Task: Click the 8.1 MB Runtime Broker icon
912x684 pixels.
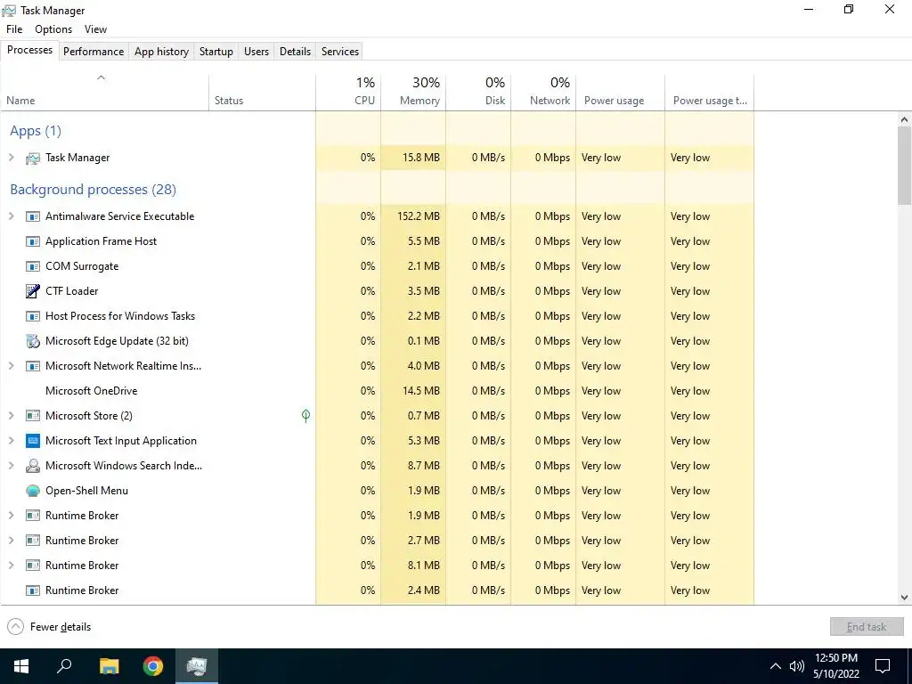Action: 33,566
